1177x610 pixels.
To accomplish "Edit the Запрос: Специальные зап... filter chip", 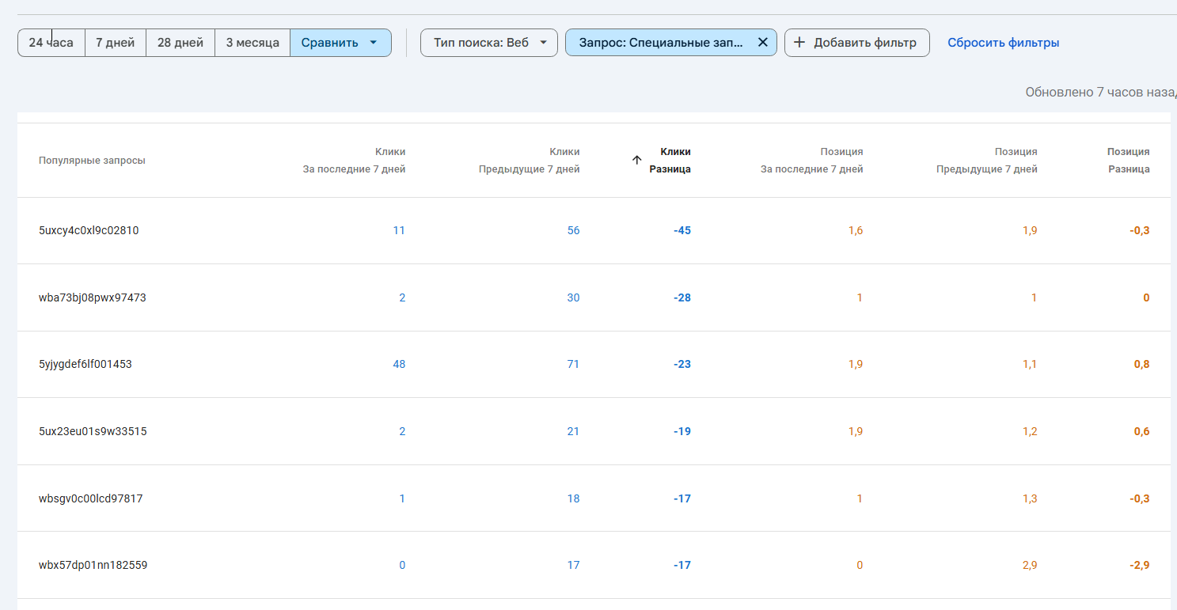I will point(660,43).
